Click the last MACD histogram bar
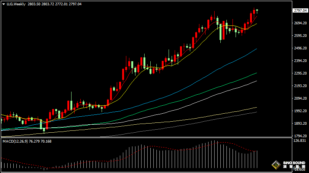 257,159
